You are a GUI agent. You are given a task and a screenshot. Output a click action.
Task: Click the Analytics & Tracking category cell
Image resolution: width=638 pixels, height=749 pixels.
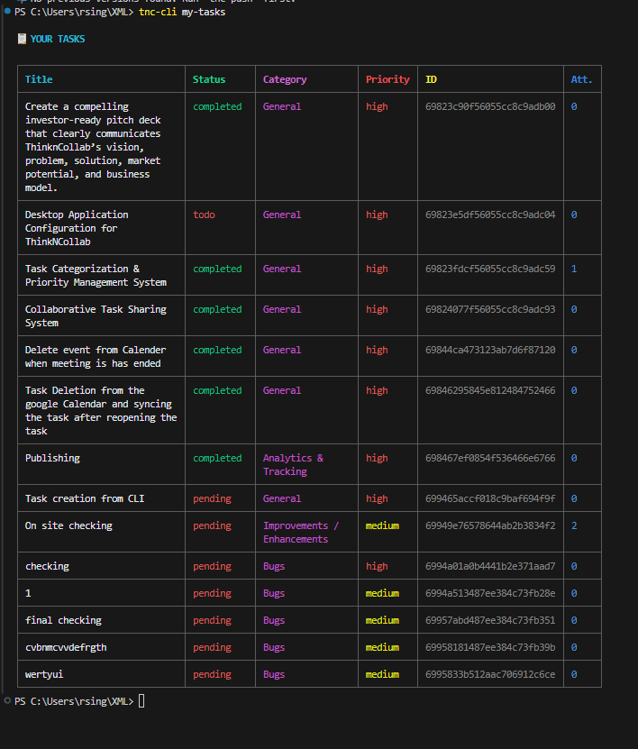[x=293, y=465]
